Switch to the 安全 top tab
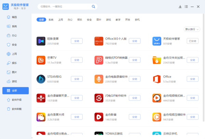This screenshot has height=139, width=205. coord(89,20)
